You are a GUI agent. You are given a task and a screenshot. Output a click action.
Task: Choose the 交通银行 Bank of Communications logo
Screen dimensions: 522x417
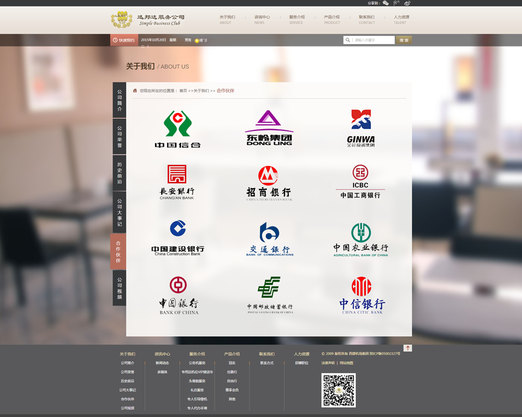point(269,239)
